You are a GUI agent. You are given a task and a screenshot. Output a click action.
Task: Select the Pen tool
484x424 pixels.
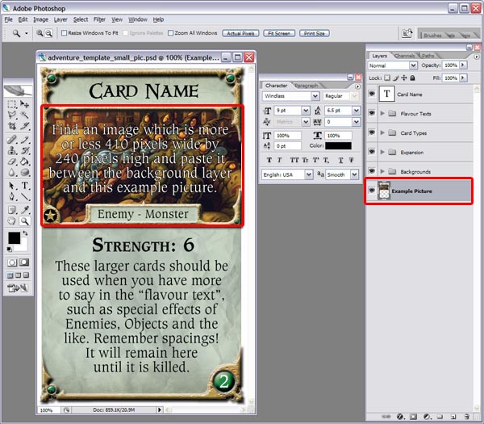[12, 196]
